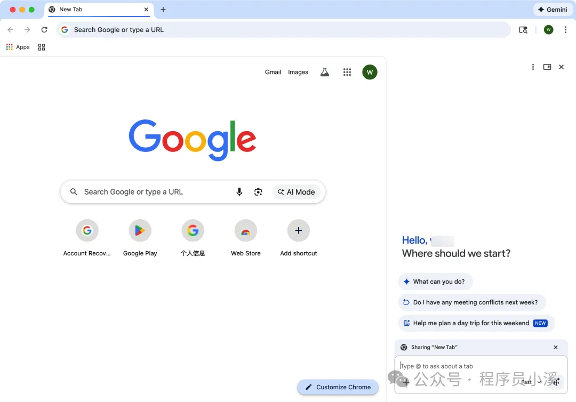Close the Gemini side panel
The height and width of the screenshot is (402, 576).
tap(561, 67)
